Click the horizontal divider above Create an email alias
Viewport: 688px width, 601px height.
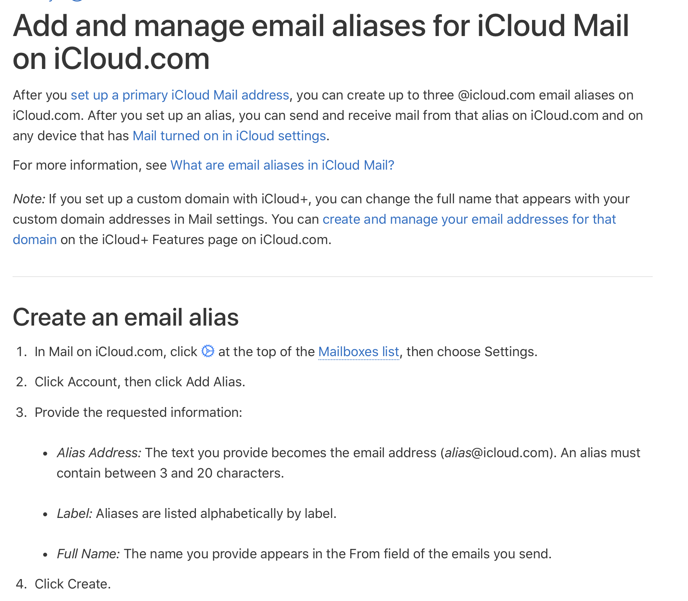point(332,277)
